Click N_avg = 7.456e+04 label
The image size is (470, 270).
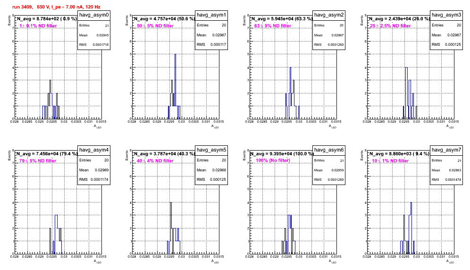(47, 153)
